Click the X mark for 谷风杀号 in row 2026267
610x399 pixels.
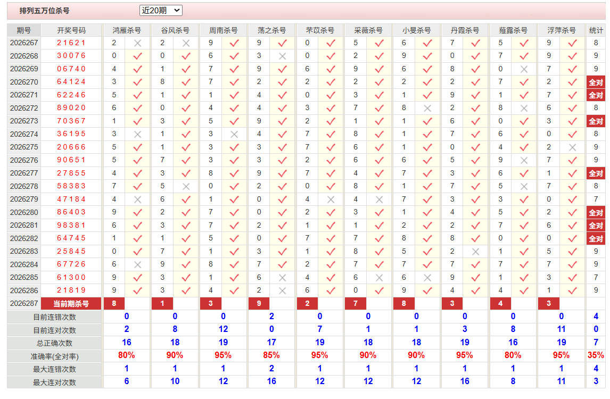coord(186,43)
